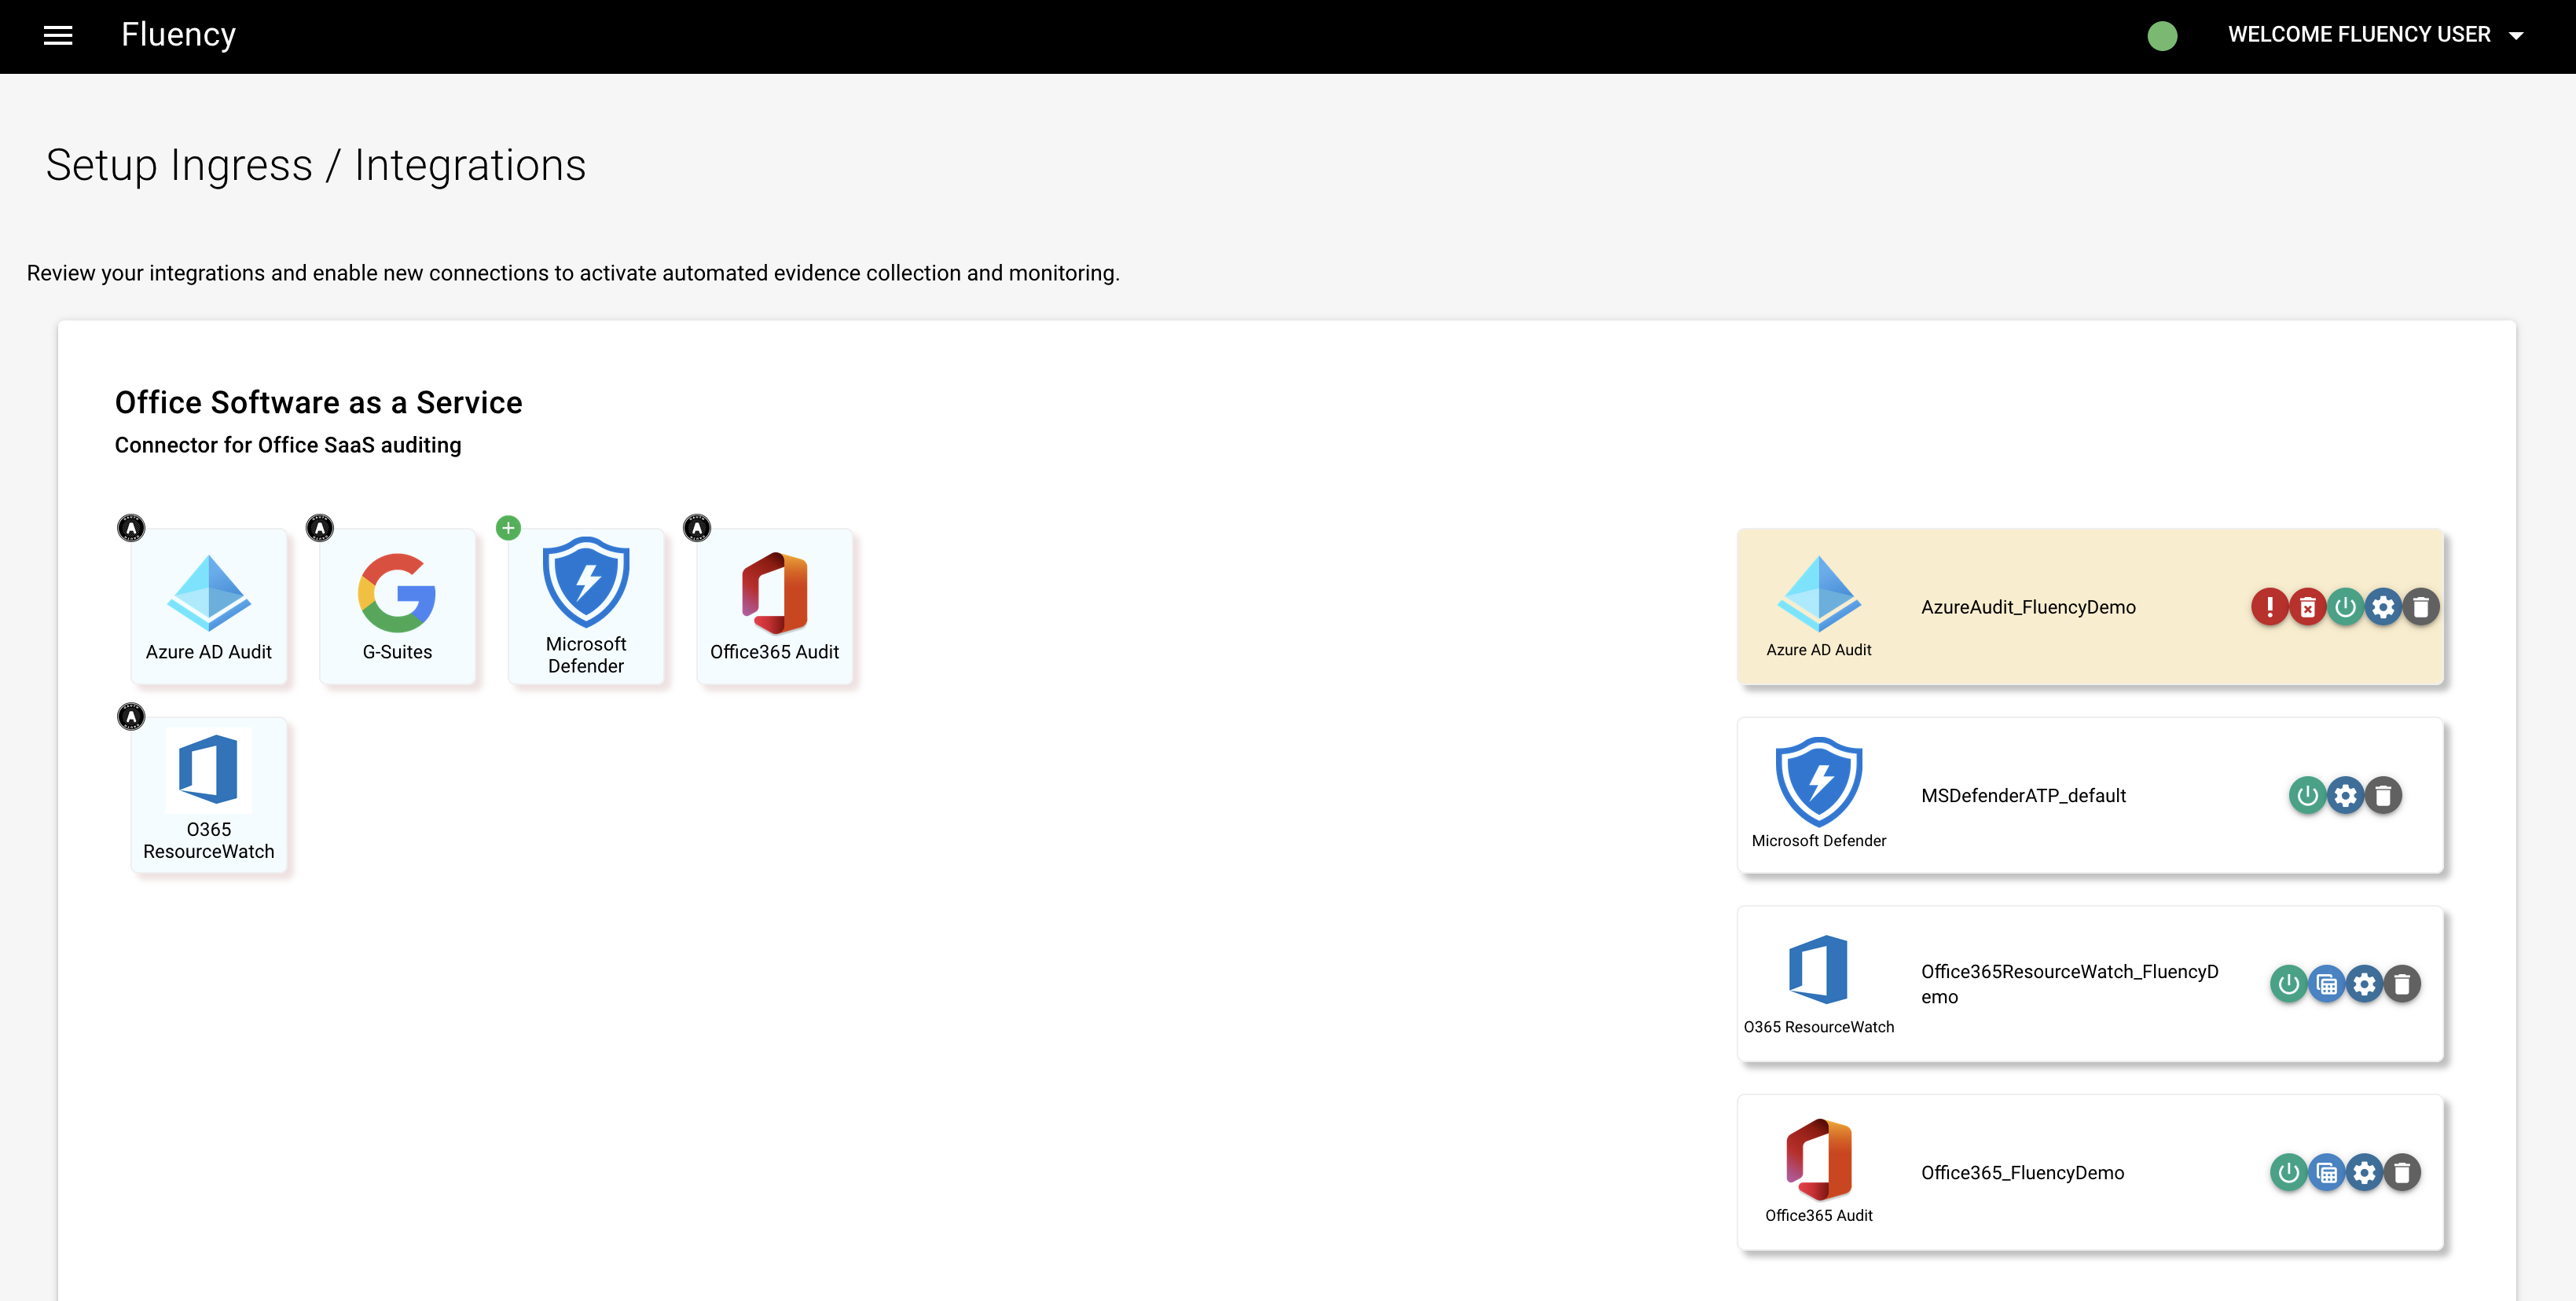Open the hamburger navigation menu

(58, 36)
